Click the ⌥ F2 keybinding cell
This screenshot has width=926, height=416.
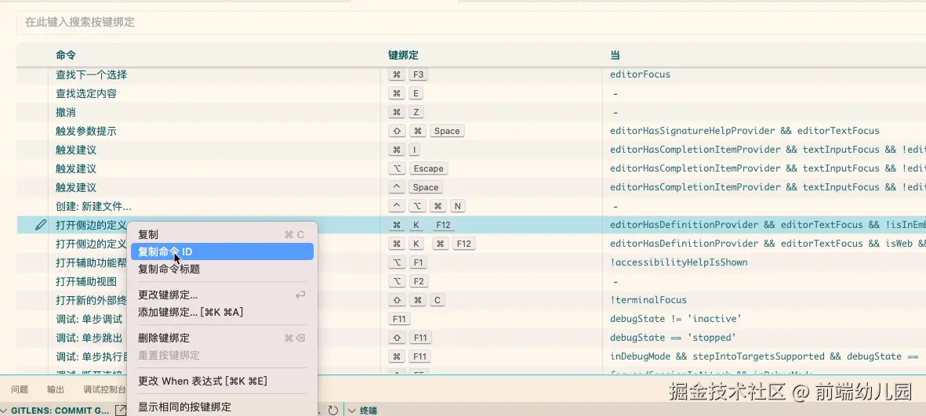(408, 281)
